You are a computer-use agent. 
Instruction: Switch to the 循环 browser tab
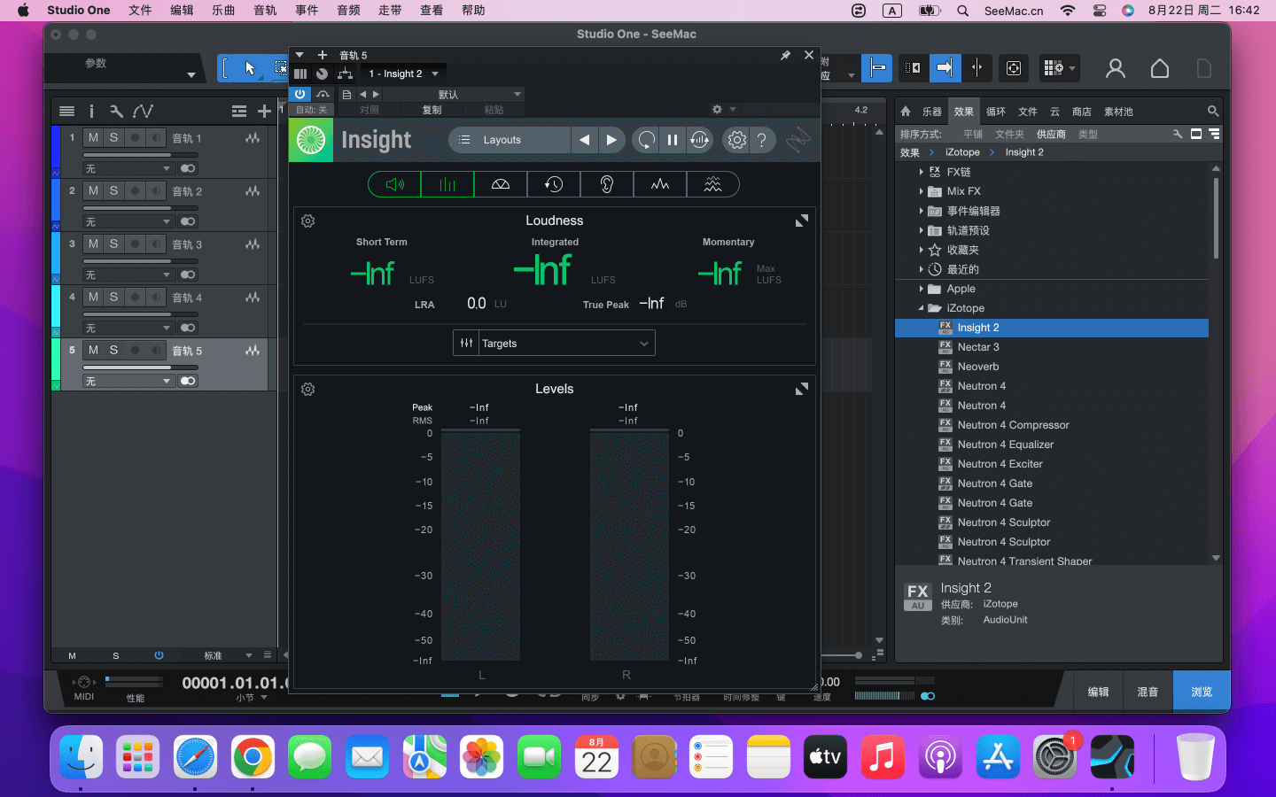click(996, 112)
